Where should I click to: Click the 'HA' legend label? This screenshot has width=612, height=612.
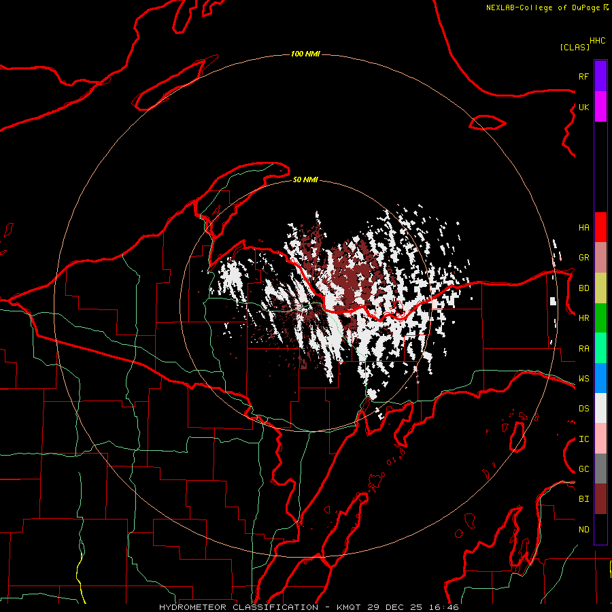pyautogui.click(x=583, y=228)
